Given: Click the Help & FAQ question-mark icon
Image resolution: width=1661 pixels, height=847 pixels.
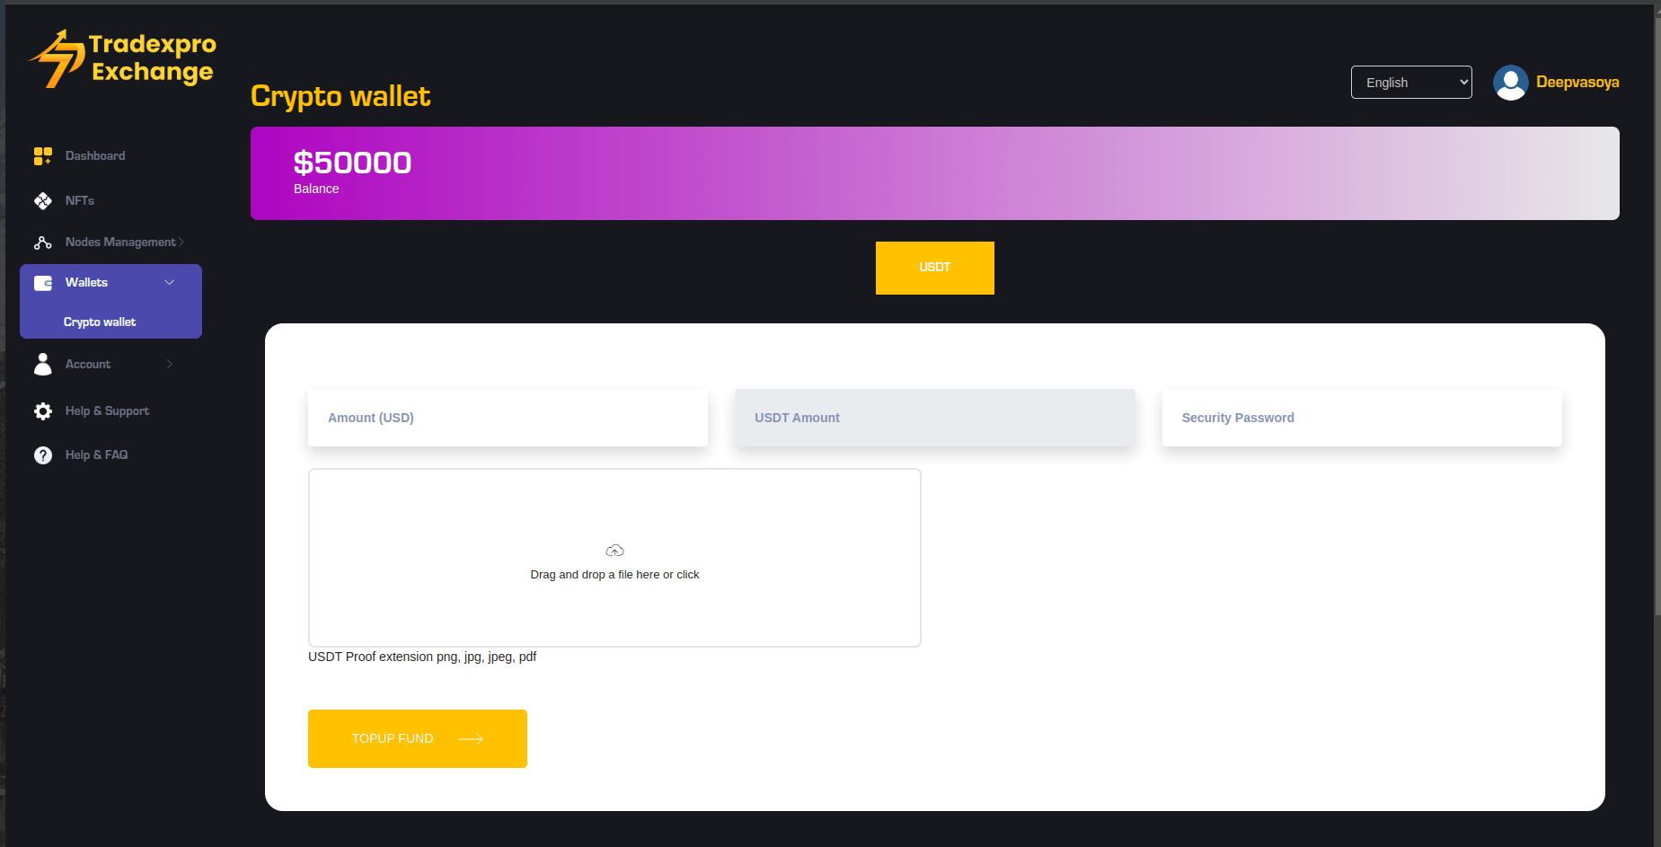Looking at the screenshot, I should click(43, 455).
